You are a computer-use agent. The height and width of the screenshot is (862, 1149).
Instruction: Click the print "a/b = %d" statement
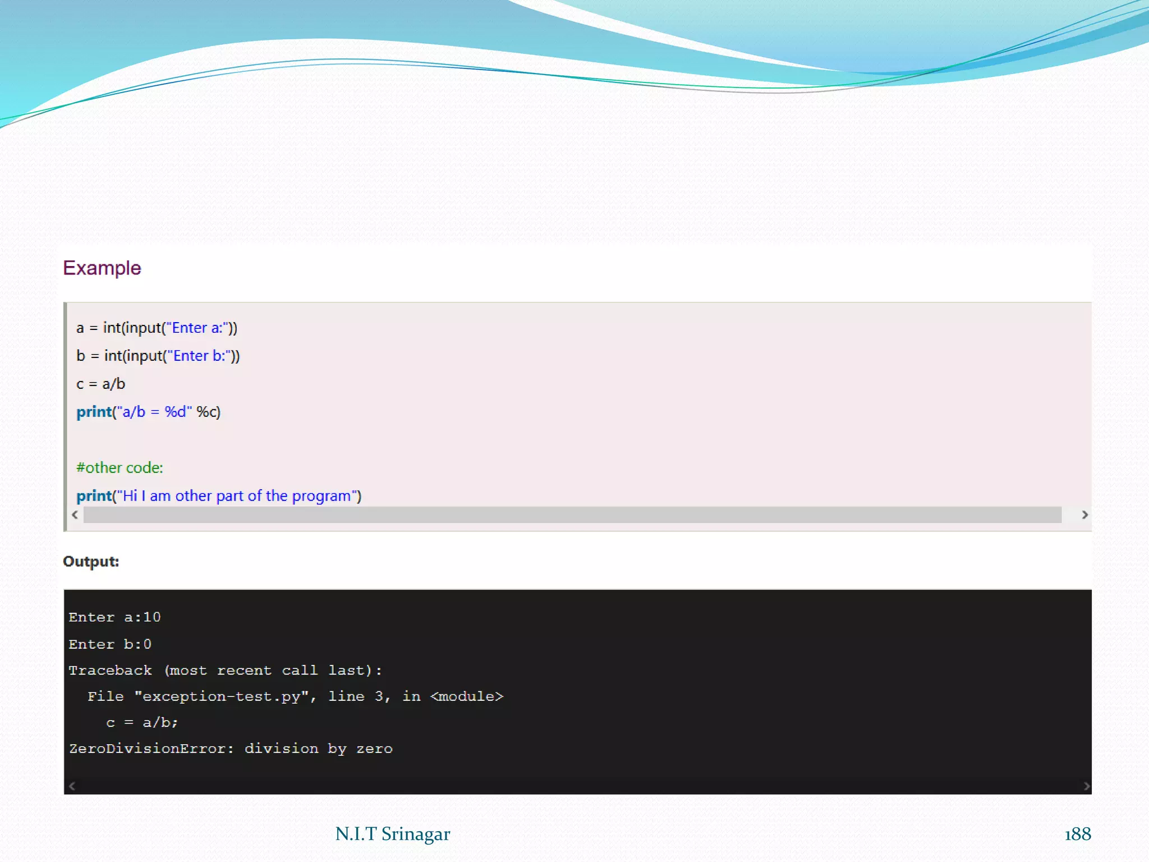coord(148,412)
